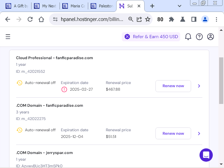224x168 pixels.
Task: Close the active Hostinger tab
Action: click(x=139, y=6)
